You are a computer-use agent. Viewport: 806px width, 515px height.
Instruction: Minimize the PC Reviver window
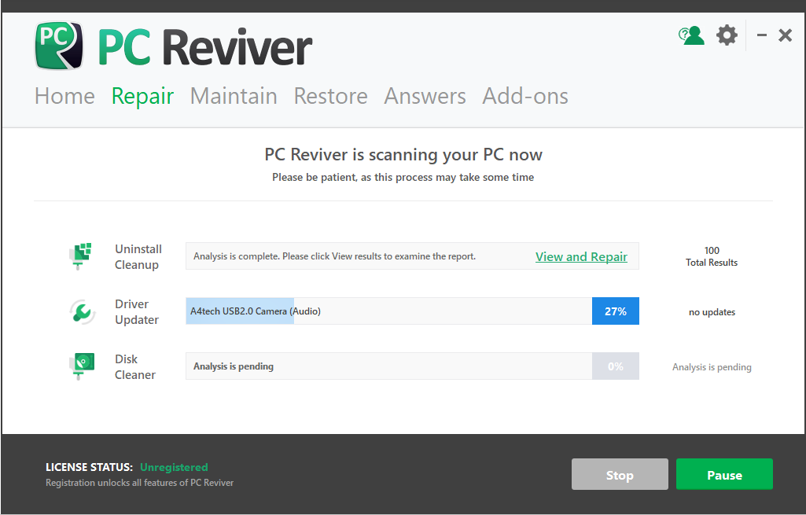[761, 35]
